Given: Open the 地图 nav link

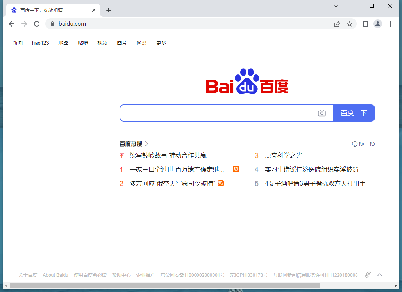Looking at the screenshot, I should (63, 43).
